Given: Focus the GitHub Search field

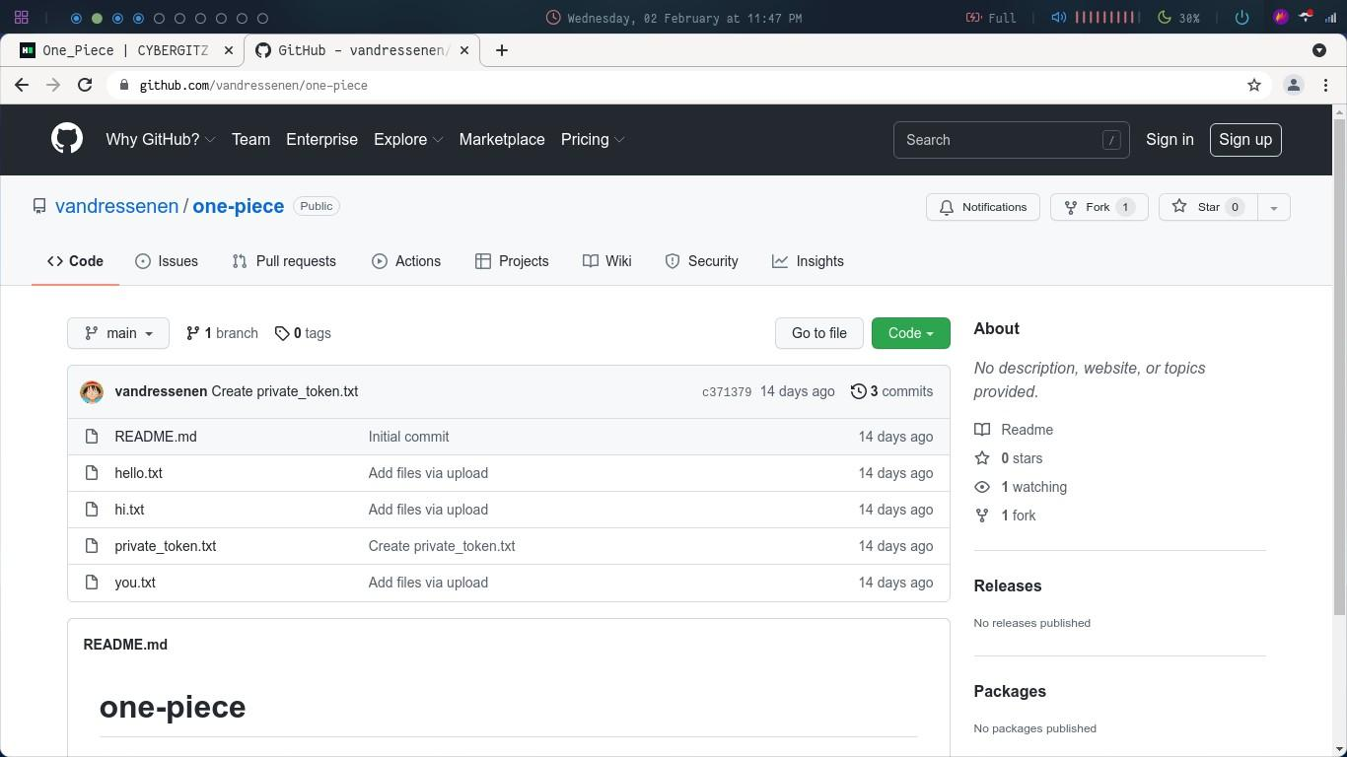Looking at the screenshot, I should pos(1011,140).
